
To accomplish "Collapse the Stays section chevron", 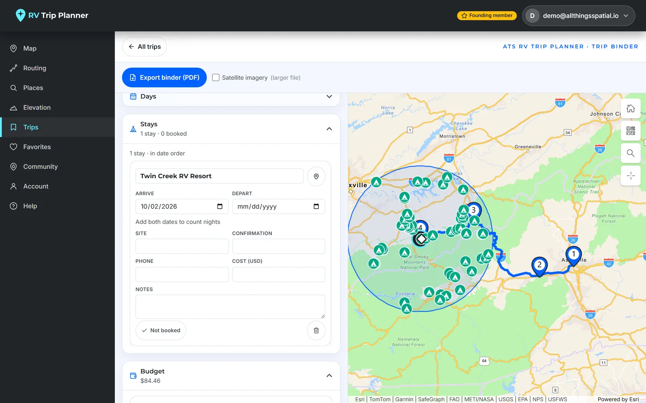I will [329, 129].
